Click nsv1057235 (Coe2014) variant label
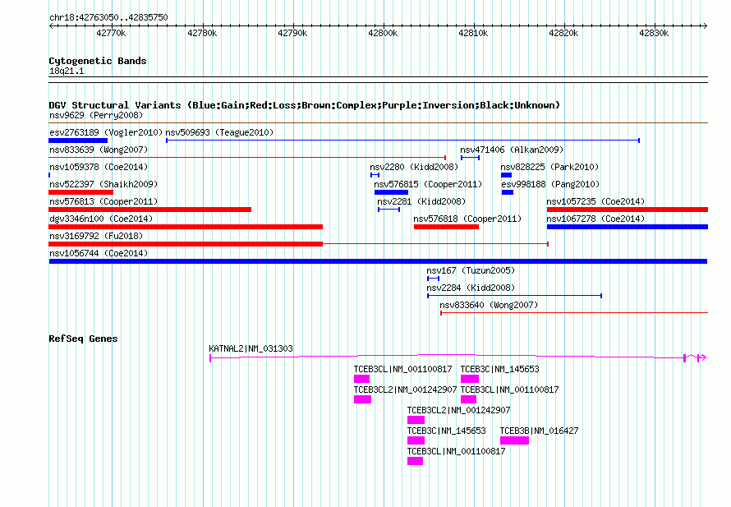 click(x=595, y=201)
